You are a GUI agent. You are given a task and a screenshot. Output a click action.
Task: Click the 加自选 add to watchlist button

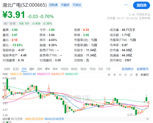click(141, 5)
